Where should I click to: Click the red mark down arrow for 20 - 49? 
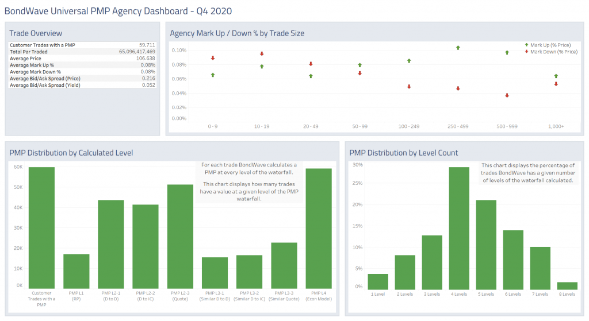click(311, 64)
